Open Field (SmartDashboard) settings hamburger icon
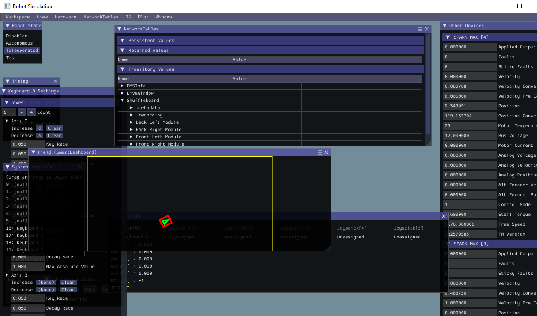537x316 pixels. [320, 152]
